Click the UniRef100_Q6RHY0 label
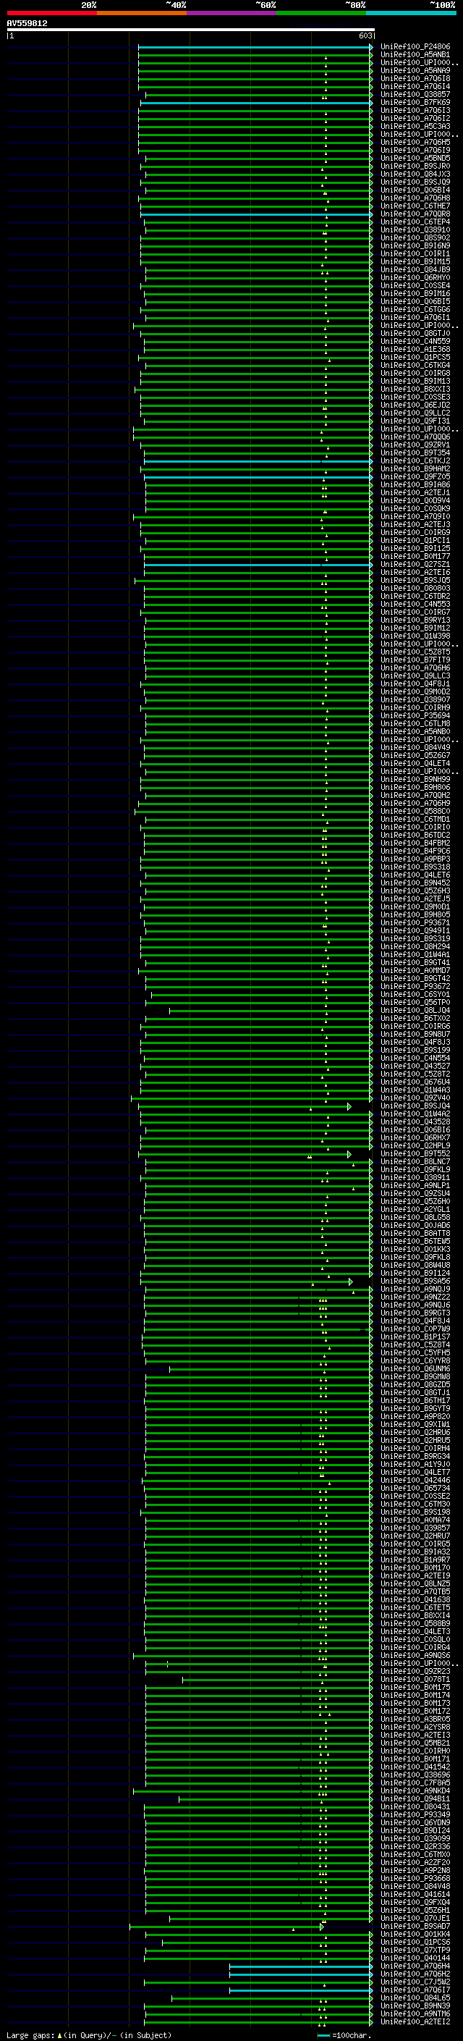463x2041 pixels. [x=415, y=277]
